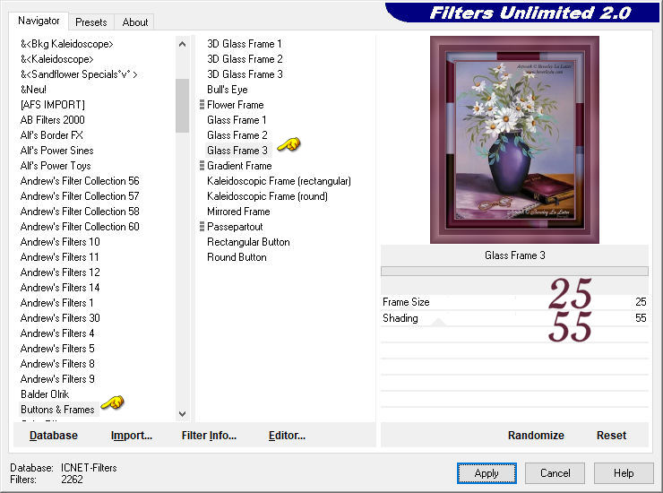Select Andrew's Filters 8
The width and height of the screenshot is (663, 493).
click(57, 364)
